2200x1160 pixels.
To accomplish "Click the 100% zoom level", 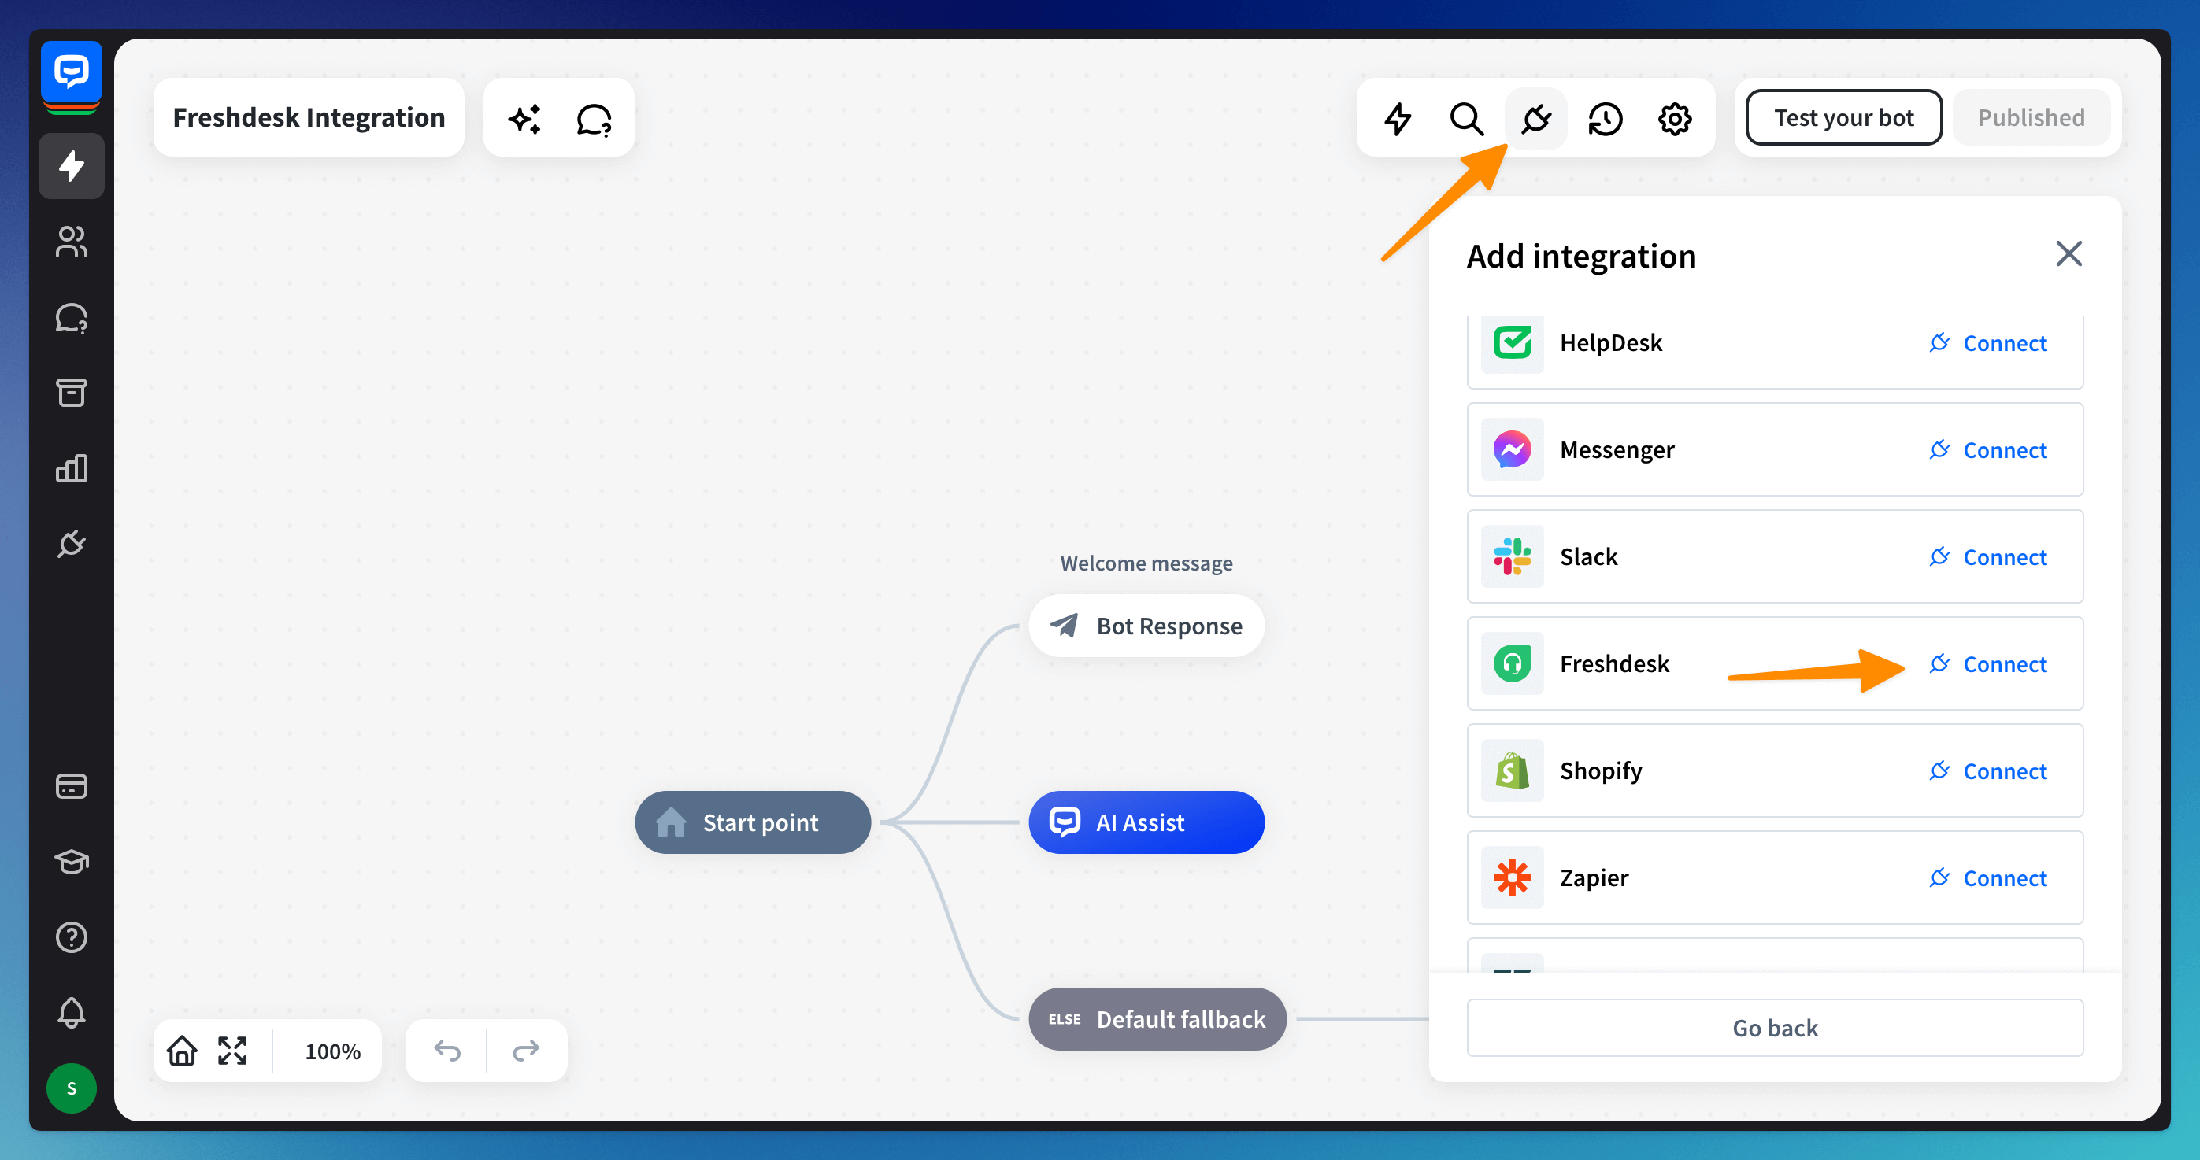I will pos(332,1051).
